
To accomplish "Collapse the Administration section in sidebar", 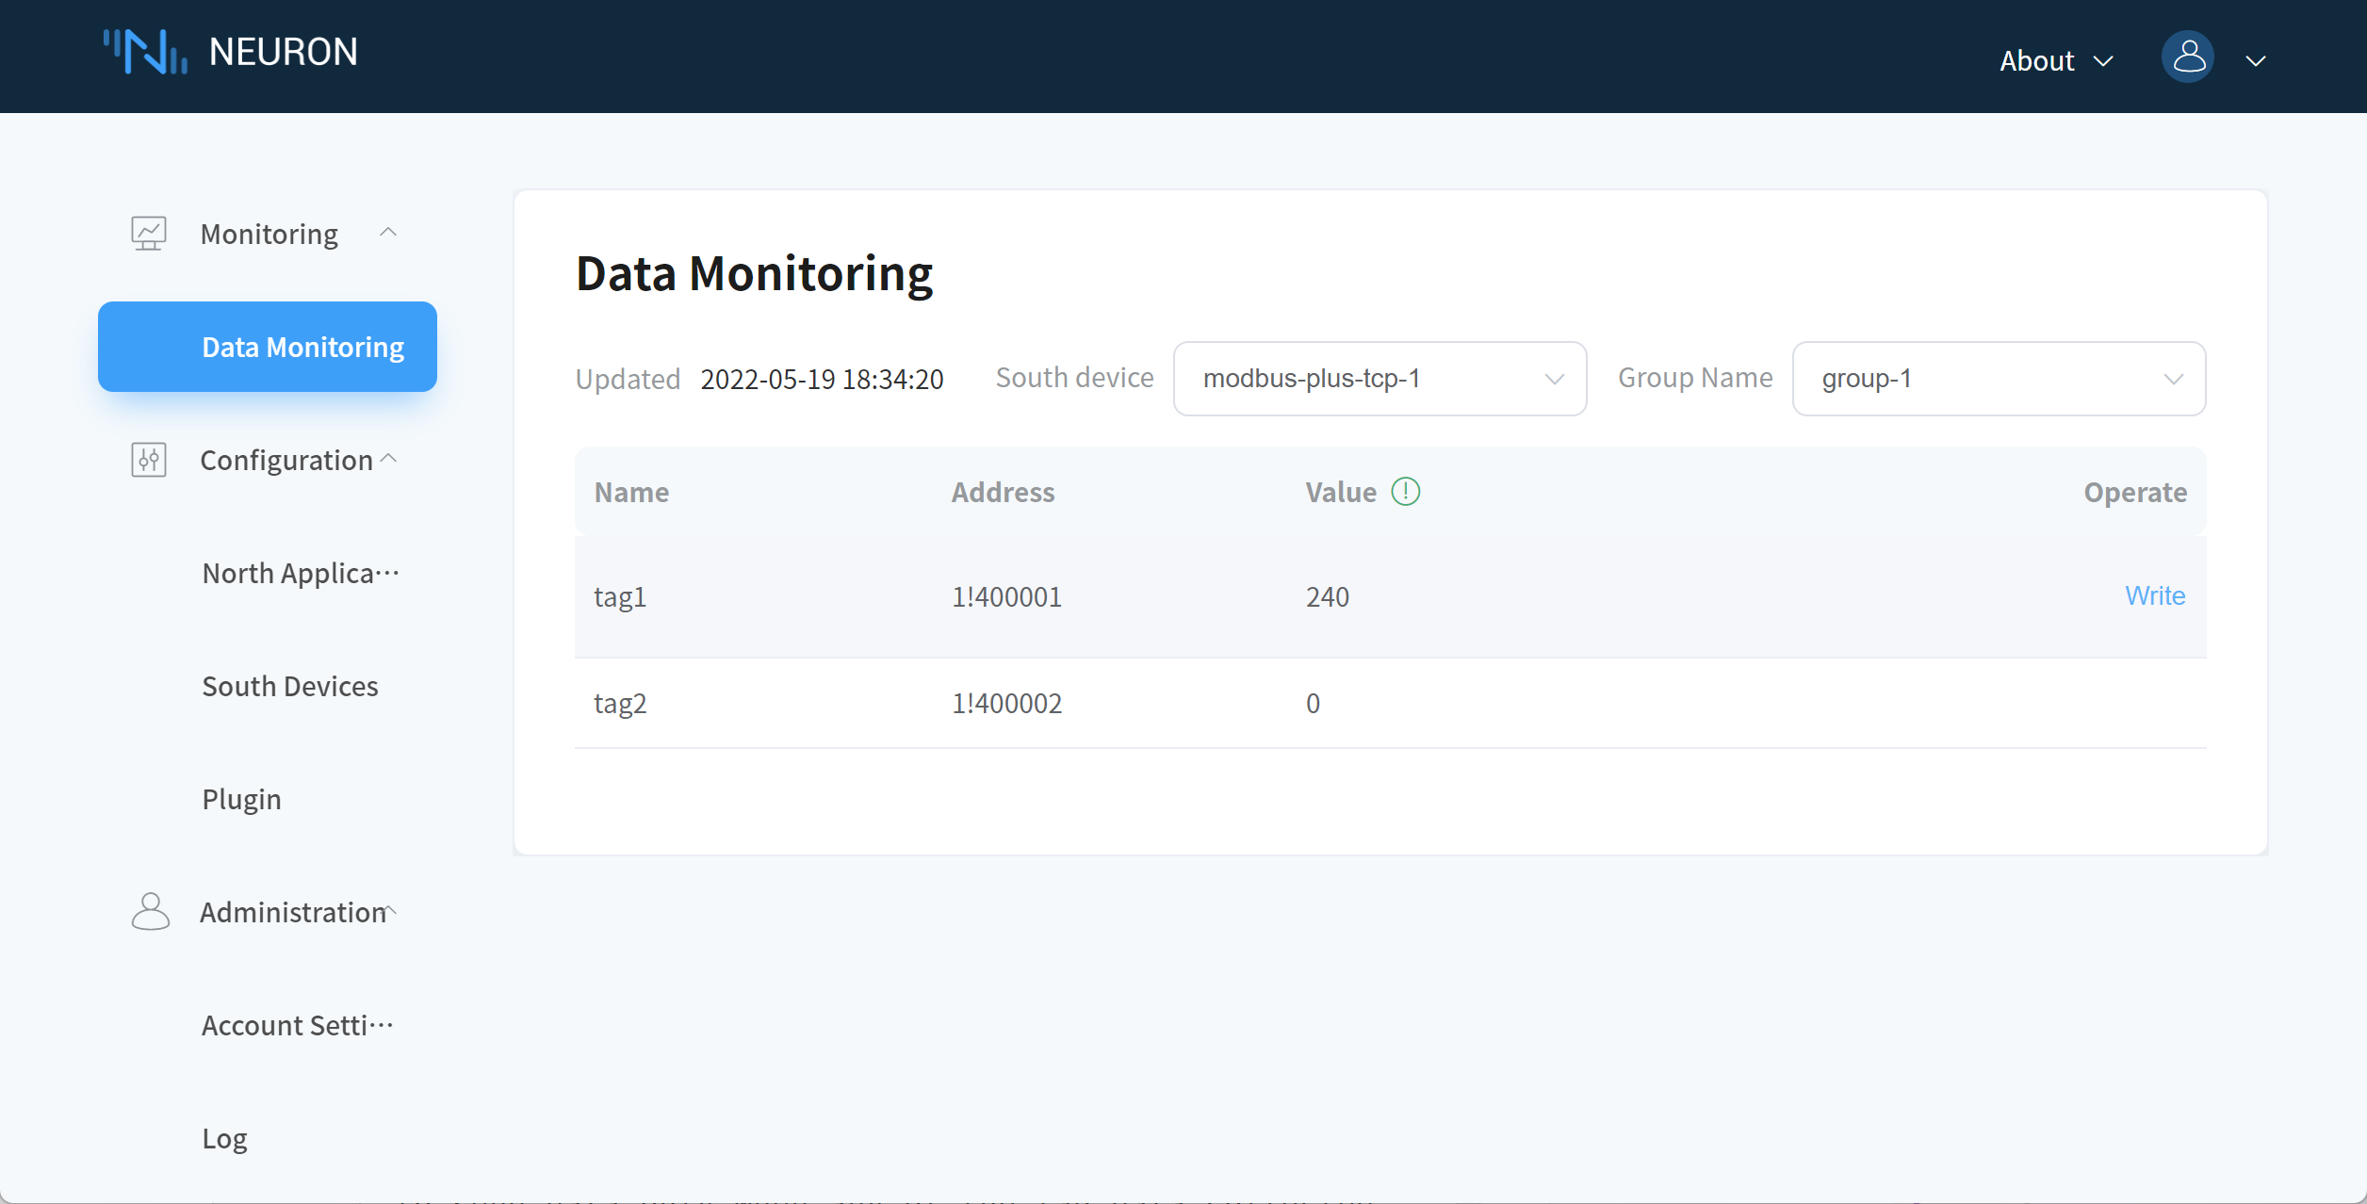I will click(388, 911).
